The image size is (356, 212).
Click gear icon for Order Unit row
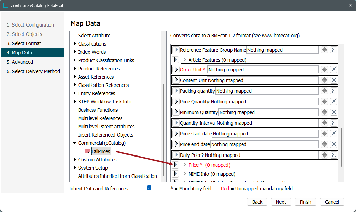324,70
